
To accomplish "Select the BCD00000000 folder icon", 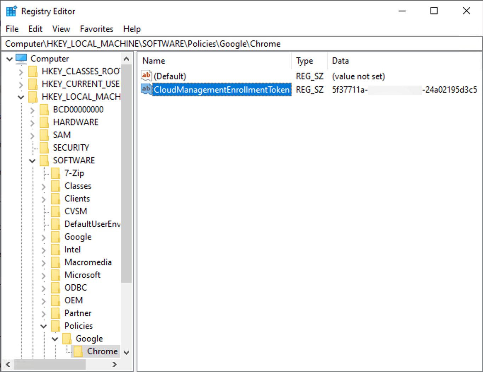I will pos(44,110).
